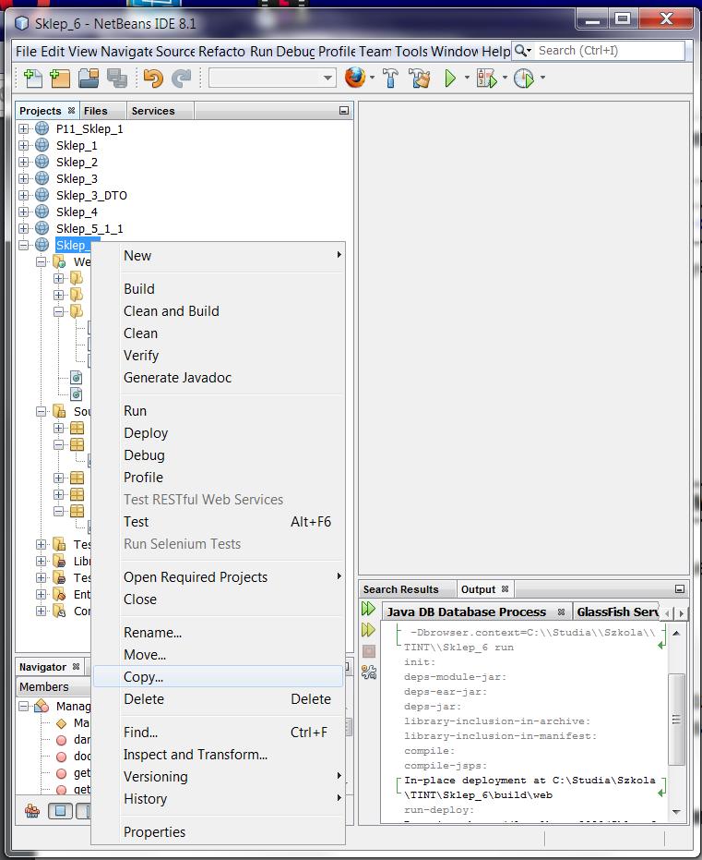Open the Help menu
The width and height of the screenshot is (702, 860).
pos(495,52)
